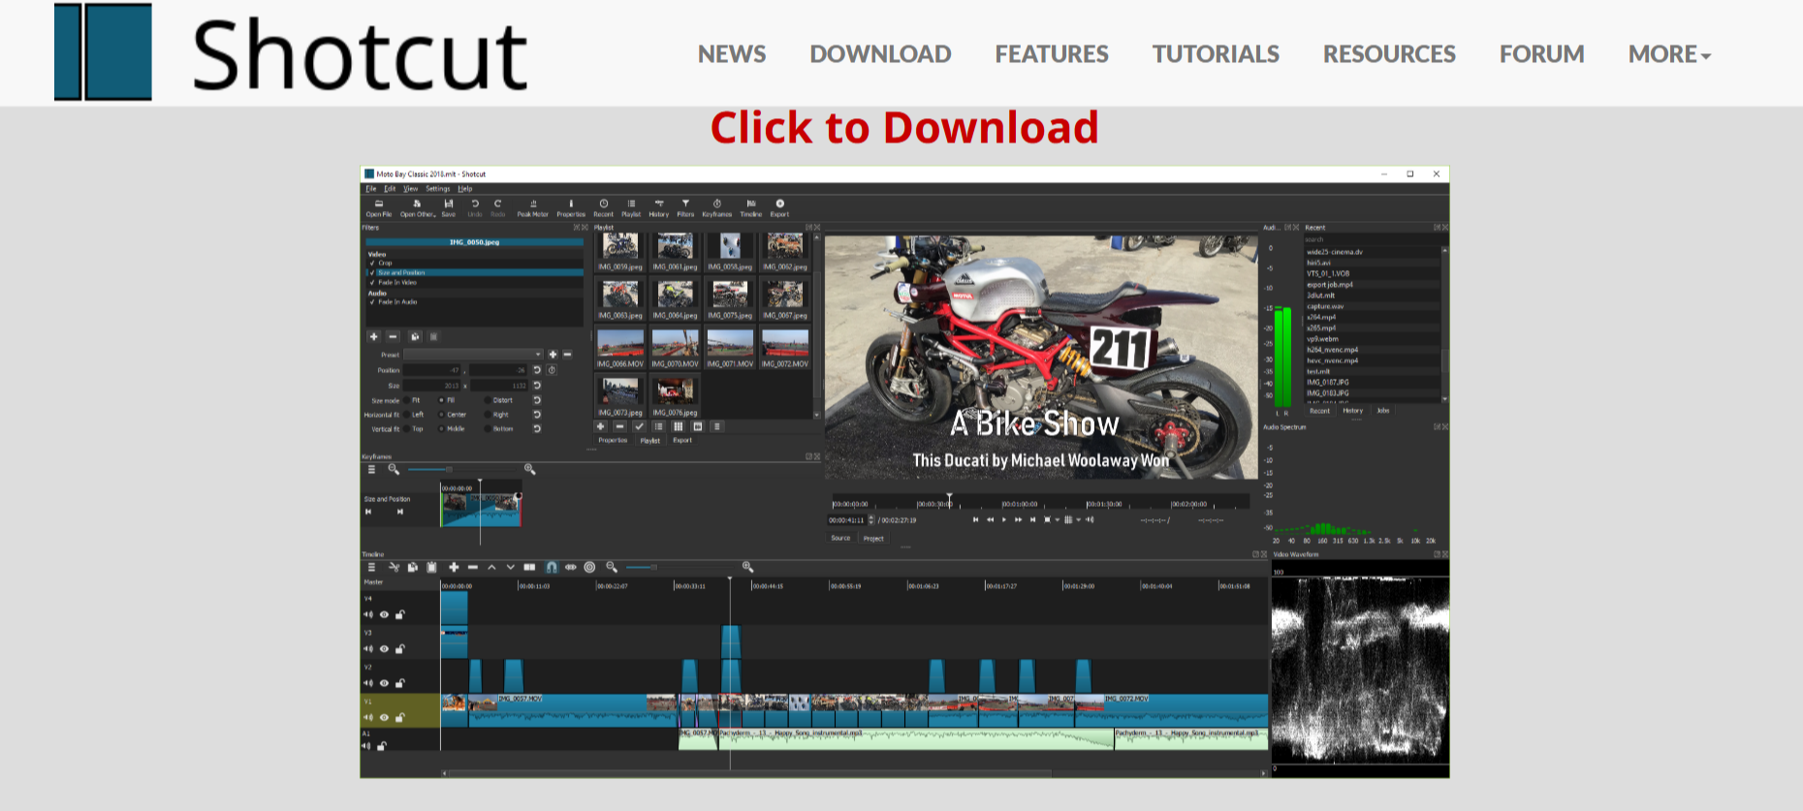Select IMG_0076.jpeg thumbnail in the playlist

tap(675, 397)
